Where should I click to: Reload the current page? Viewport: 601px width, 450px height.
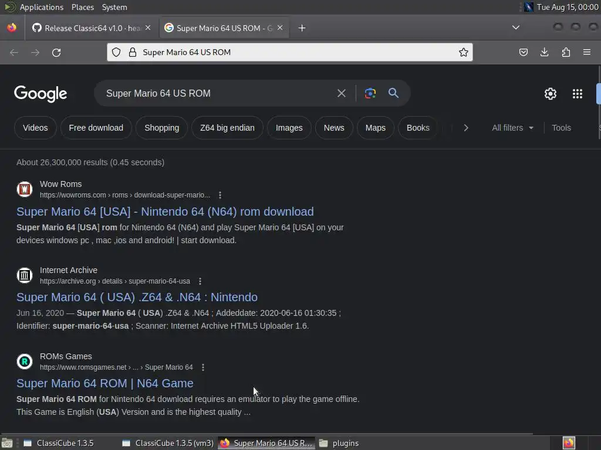pyautogui.click(x=56, y=52)
